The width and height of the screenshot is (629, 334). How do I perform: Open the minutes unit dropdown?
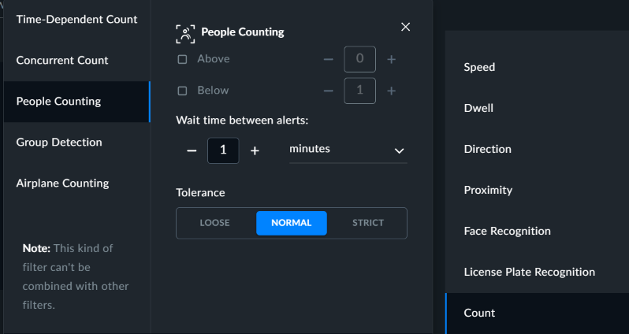(x=348, y=150)
